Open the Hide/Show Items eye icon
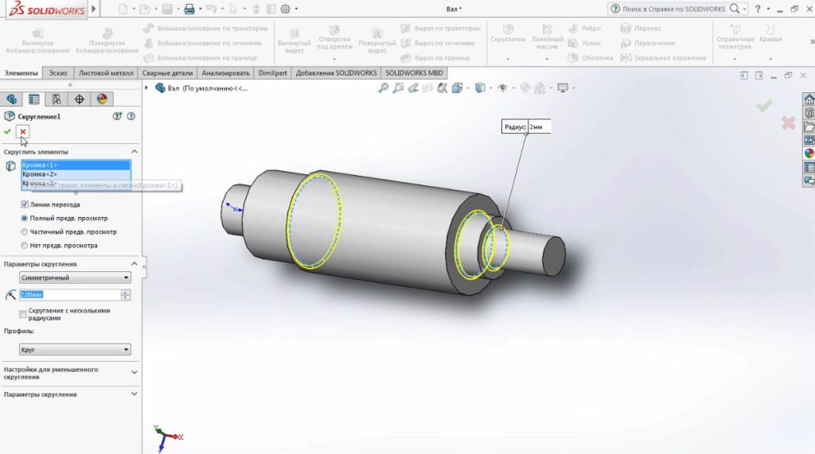Image resolution: width=815 pixels, height=454 pixels. tap(502, 88)
